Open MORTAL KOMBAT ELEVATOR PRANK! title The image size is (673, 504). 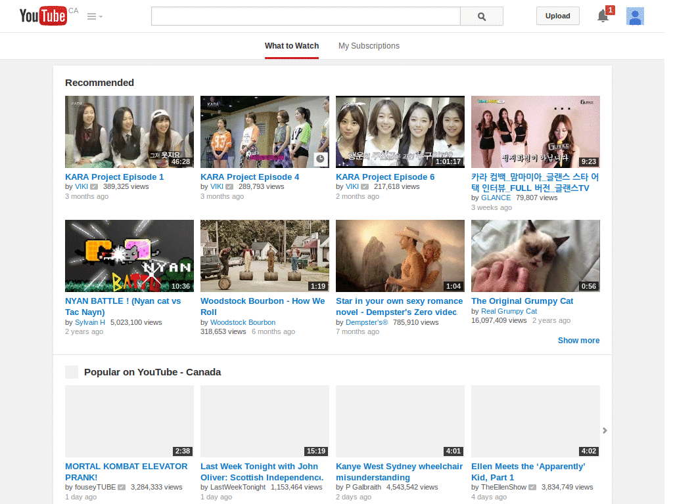[126, 472]
